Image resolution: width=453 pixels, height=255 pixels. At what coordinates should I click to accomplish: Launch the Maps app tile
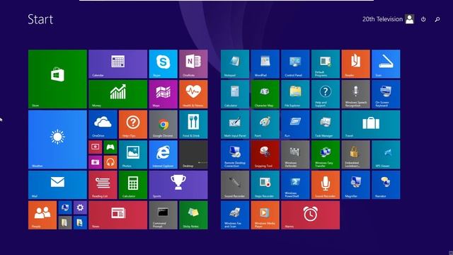(164, 94)
